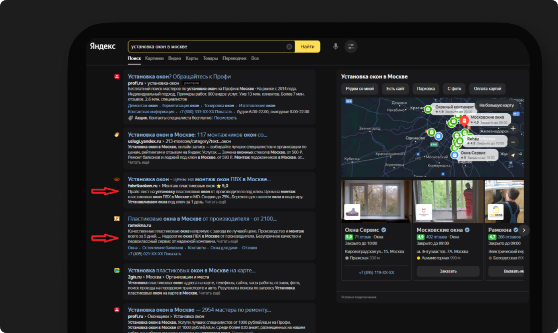Switch to the Карты tab
558x333 pixels.
[x=192, y=58]
